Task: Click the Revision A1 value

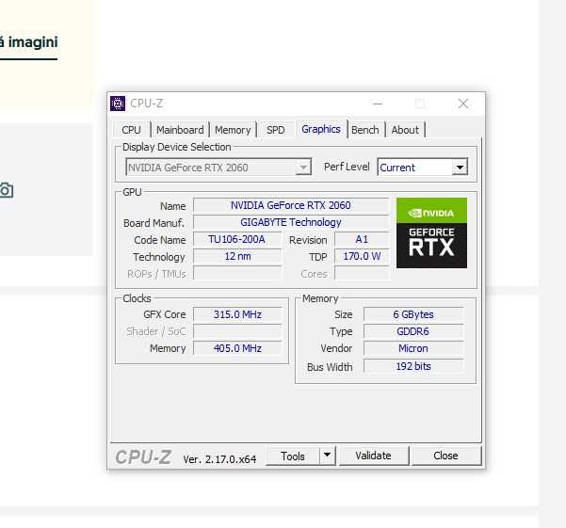Action: click(x=362, y=239)
